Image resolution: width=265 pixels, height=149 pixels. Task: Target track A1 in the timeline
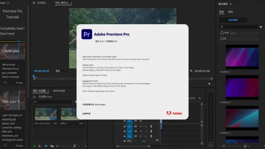tap(130, 126)
